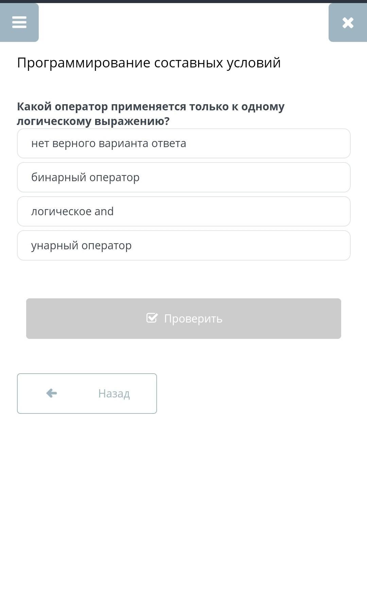Image resolution: width=367 pixels, height=595 pixels.
Task: Click the word "Проверить" on the gray button
Action: click(x=193, y=319)
